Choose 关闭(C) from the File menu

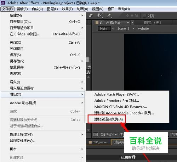47,43
